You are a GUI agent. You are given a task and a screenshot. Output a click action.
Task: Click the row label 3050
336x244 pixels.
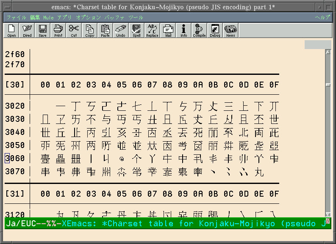click(x=15, y=145)
